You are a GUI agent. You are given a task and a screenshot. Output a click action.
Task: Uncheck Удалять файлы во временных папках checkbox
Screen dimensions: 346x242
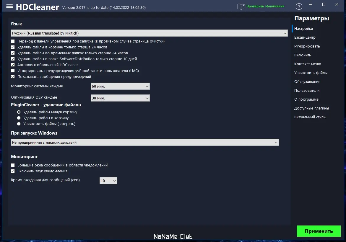click(x=13, y=53)
